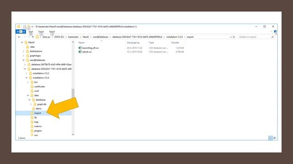
Task: Select the dbms folder in tree
Action: pyautogui.click(x=38, y=109)
